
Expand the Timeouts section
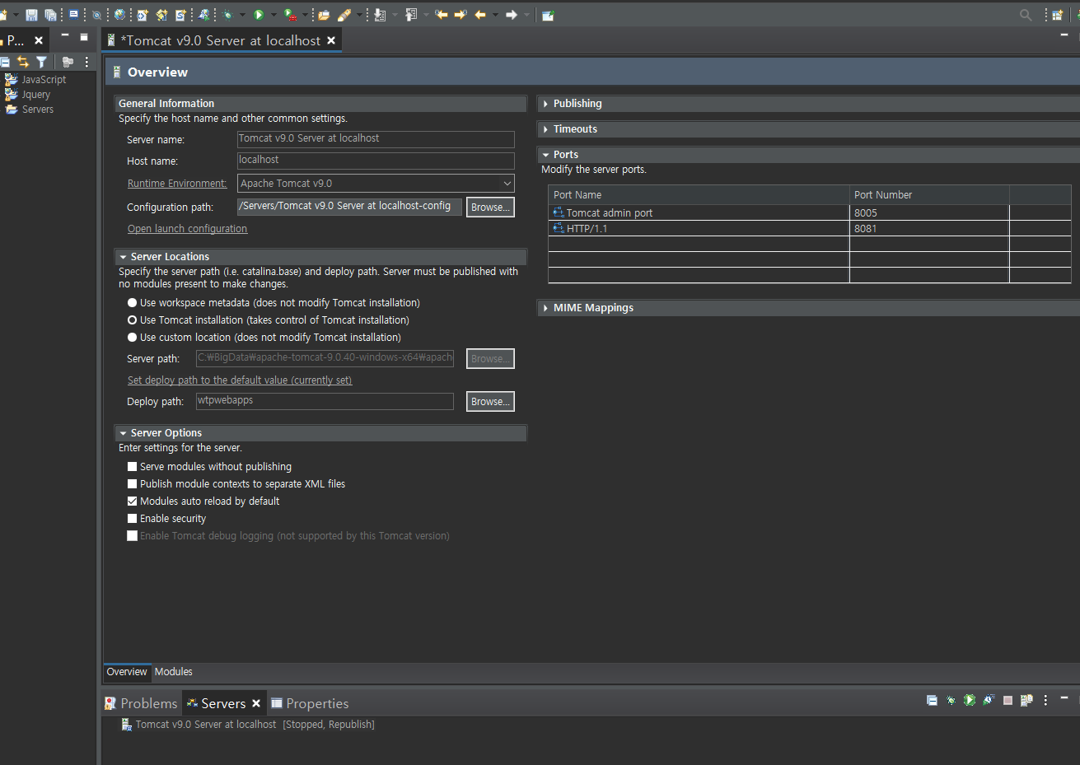point(545,129)
